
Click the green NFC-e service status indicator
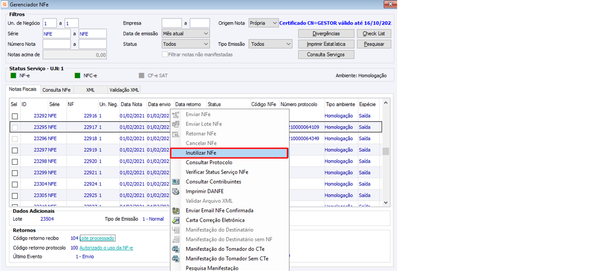77,76
